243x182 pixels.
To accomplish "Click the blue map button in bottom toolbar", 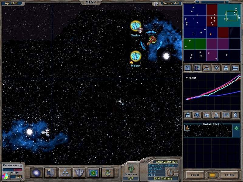I will coord(94,173).
